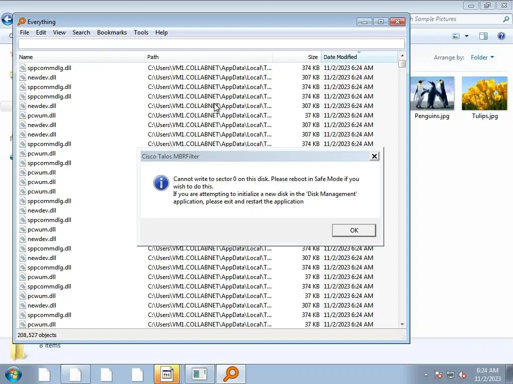Click the network tray icon
The height and width of the screenshot is (384, 513).
(x=450, y=374)
